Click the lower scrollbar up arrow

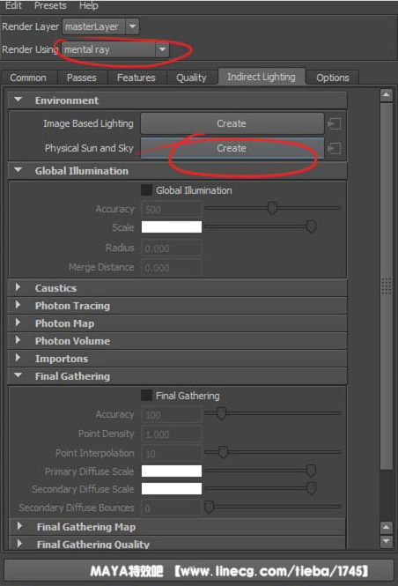coord(386,527)
